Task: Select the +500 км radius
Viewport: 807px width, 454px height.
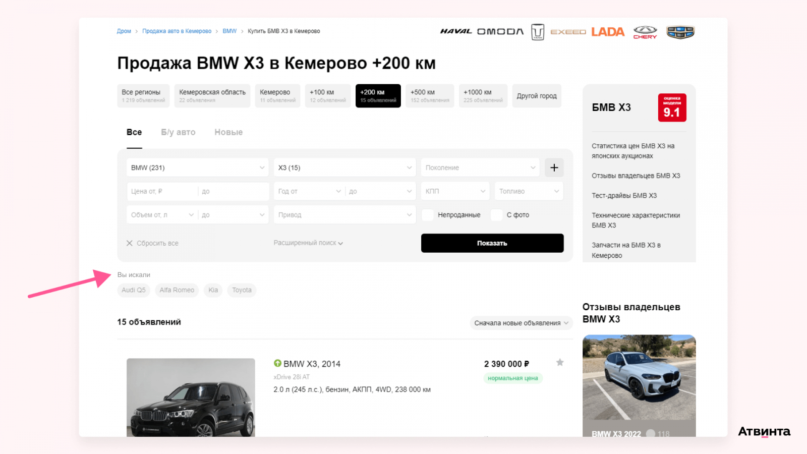Action: (430, 96)
